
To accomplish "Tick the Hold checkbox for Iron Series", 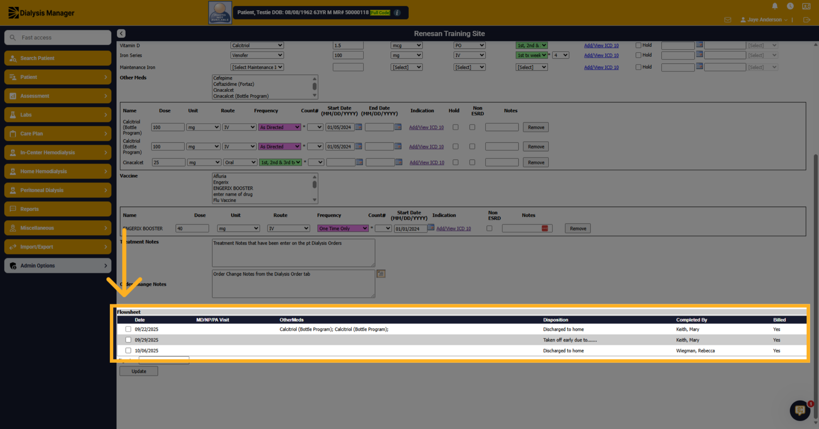I will point(638,55).
